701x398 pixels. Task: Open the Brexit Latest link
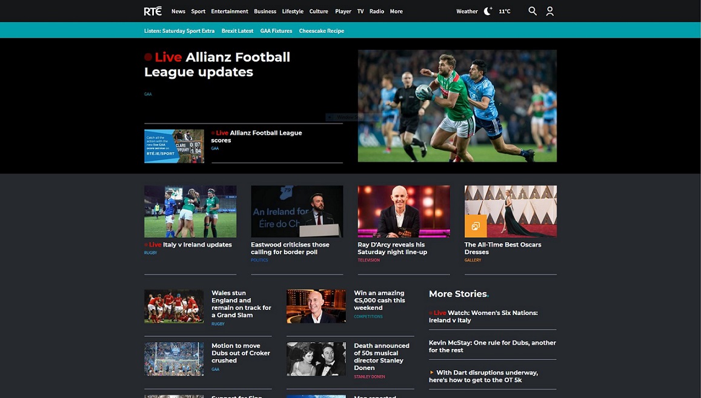[238, 31]
